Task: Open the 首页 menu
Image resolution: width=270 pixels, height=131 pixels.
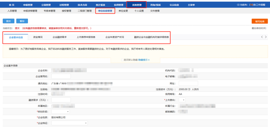Action: [x=12, y=5]
